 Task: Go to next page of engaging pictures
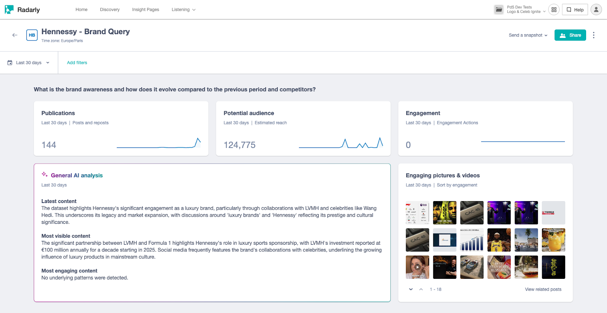411,289
